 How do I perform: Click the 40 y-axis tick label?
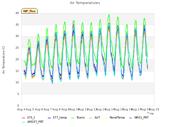17,13
